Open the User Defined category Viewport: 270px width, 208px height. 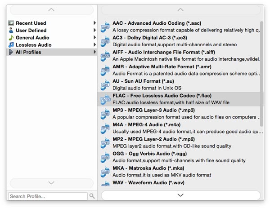tap(52, 30)
